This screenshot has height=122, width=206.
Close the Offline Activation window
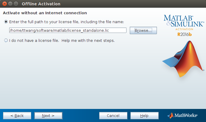click(4, 4)
